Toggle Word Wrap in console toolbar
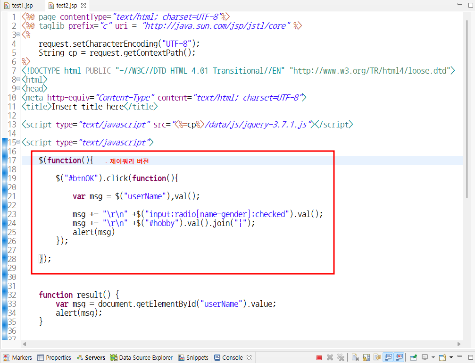Viewport: 475px width, 363px height. click(x=377, y=357)
